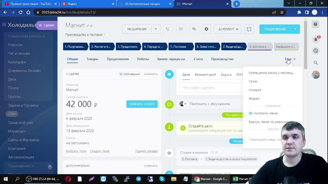Click browser reload button

pyautogui.click(x=20, y=12)
